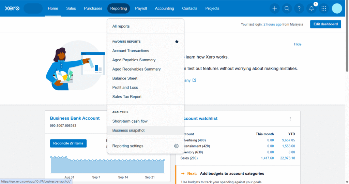Image resolution: width=349 pixels, height=184 pixels.
Task: Collapse the Reporting dropdown menu
Action: click(118, 9)
